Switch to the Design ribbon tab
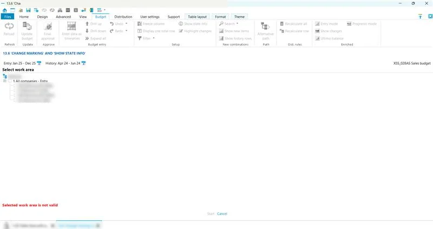The image size is (433, 229). (x=42, y=17)
